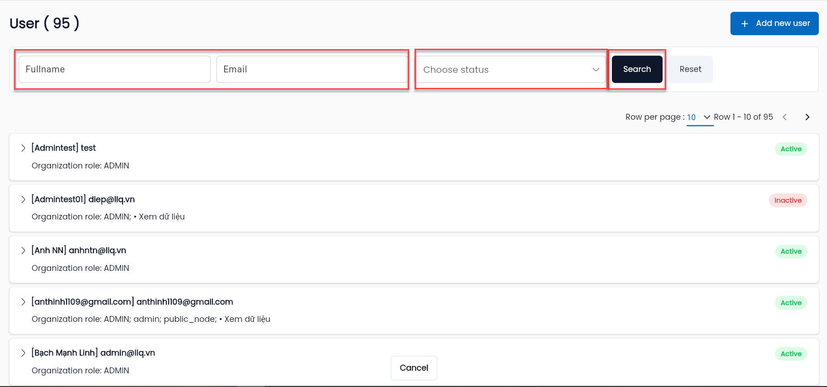Image resolution: width=827 pixels, height=387 pixels.
Task: Click the Search button
Action: pyautogui.click(x=637, y=69)
